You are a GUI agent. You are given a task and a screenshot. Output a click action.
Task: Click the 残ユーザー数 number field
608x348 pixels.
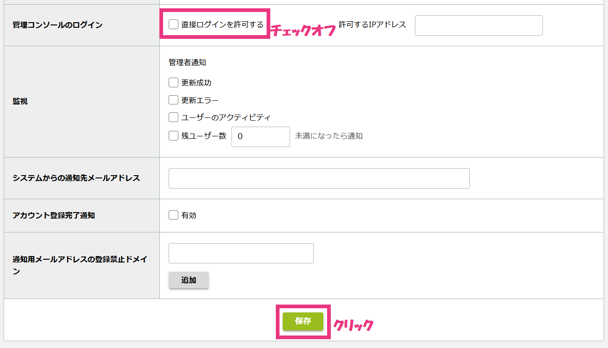pyautogui.click(x=261, y=137)
